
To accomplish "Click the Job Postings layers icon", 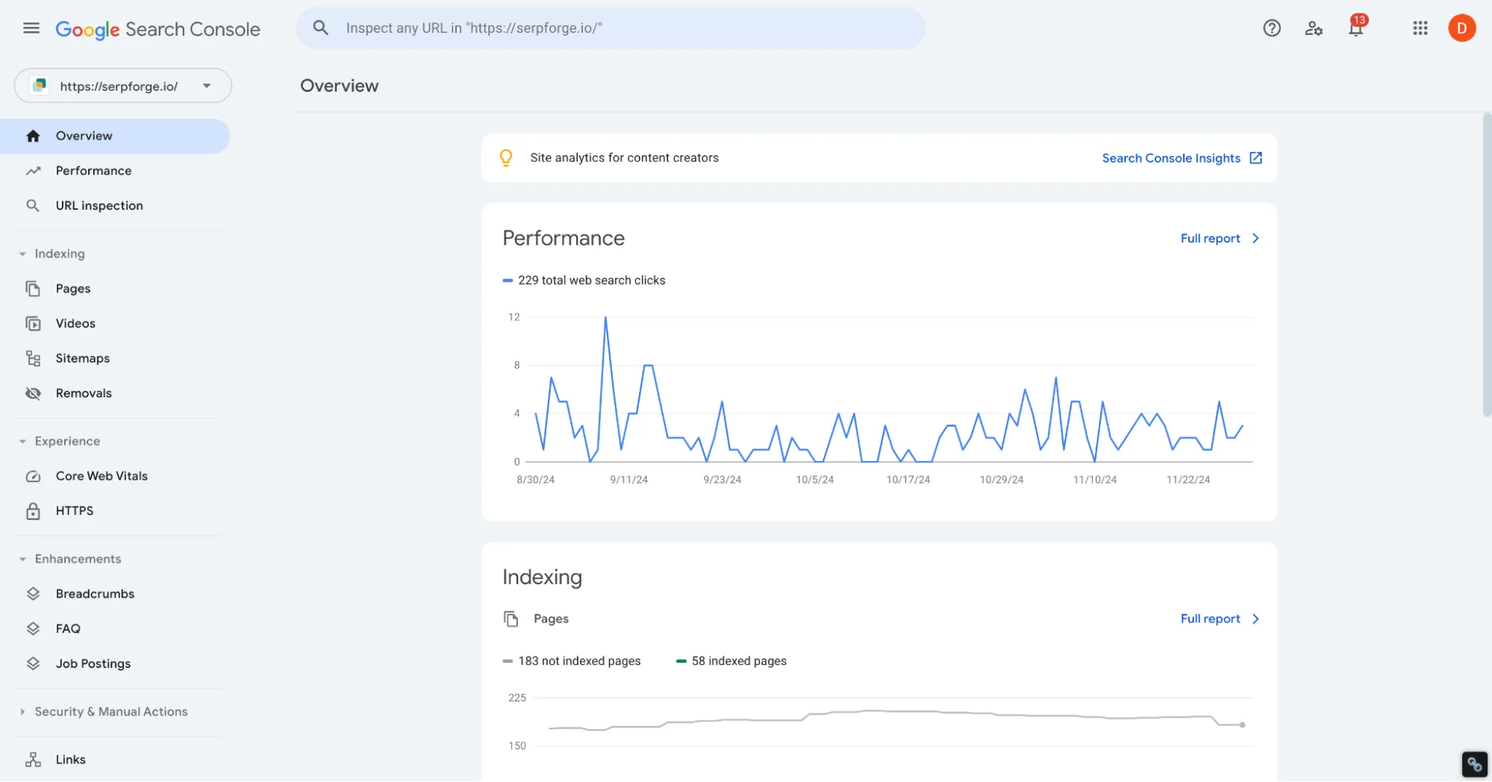I will click(x=33, y=663).
